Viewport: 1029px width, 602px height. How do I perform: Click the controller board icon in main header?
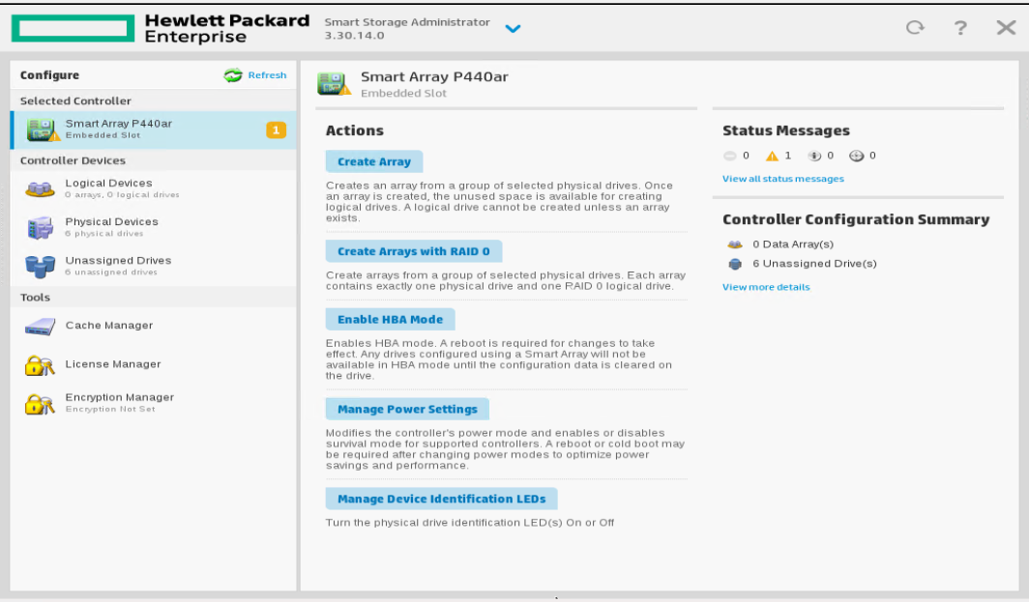coord(334,84)
